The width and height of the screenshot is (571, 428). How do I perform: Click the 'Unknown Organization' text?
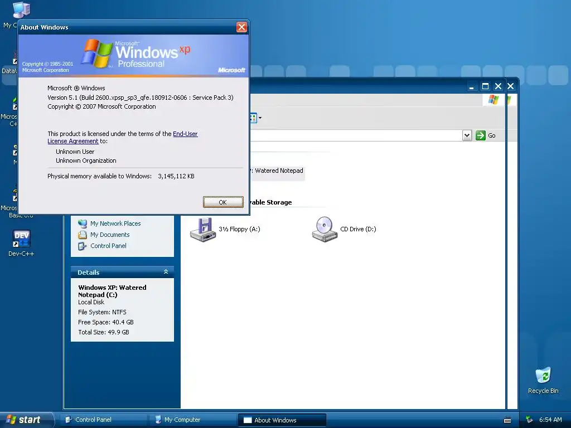(x=86, y=160)
